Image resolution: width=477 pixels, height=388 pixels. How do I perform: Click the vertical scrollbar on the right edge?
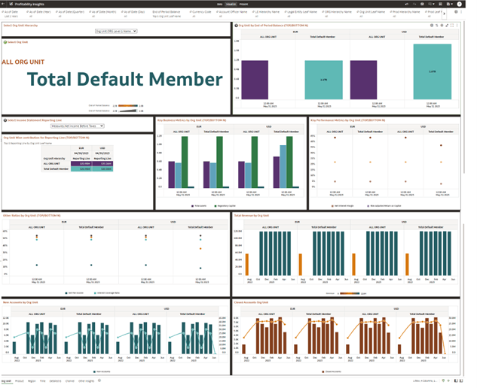464,97
